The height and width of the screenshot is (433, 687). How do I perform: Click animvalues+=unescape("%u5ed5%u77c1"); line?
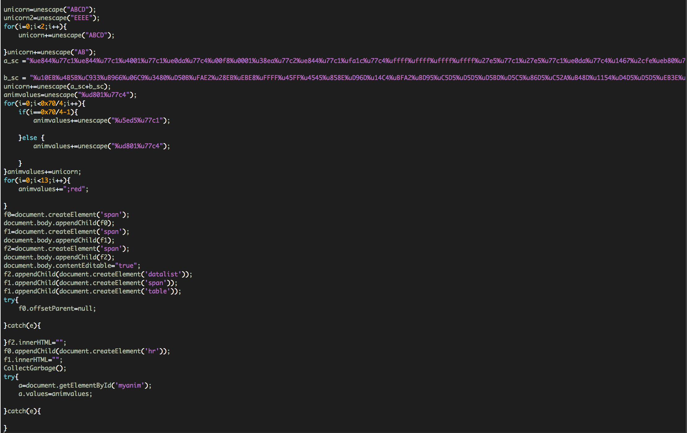[102, 120]
